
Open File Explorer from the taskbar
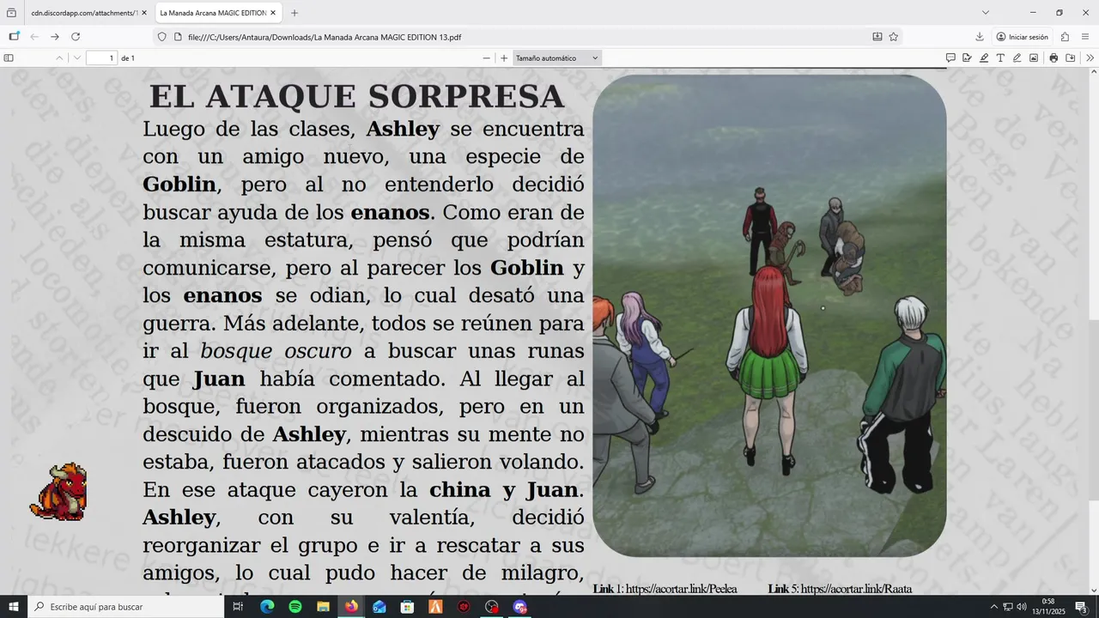323,607
